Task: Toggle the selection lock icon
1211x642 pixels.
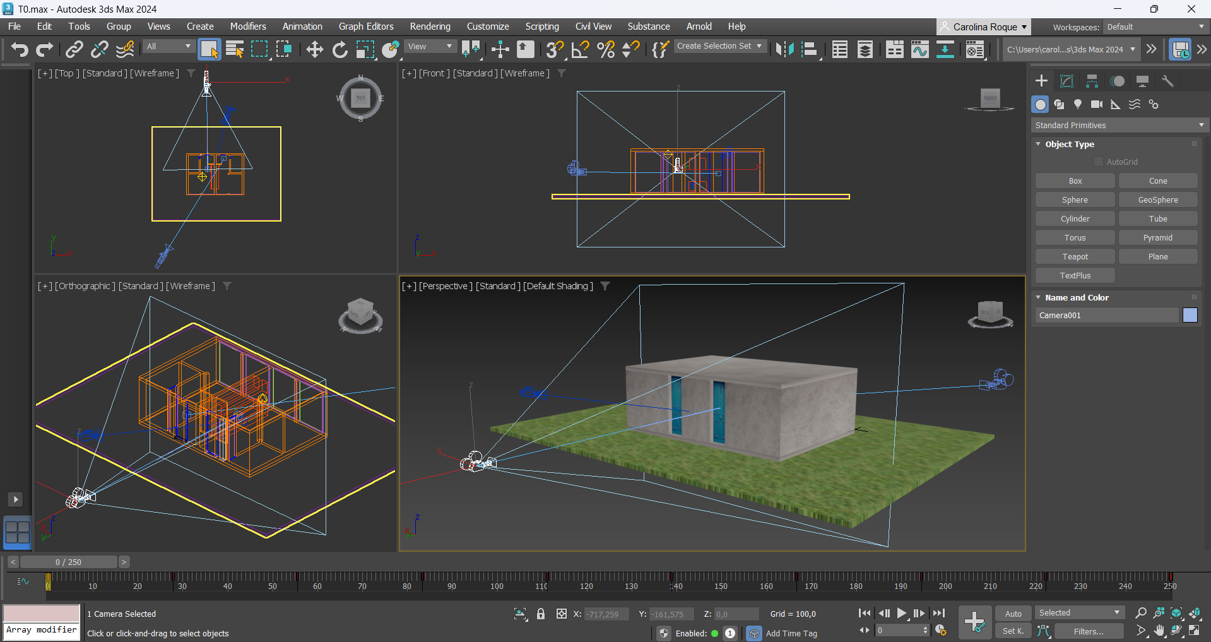Action: [x=541, y=614]
